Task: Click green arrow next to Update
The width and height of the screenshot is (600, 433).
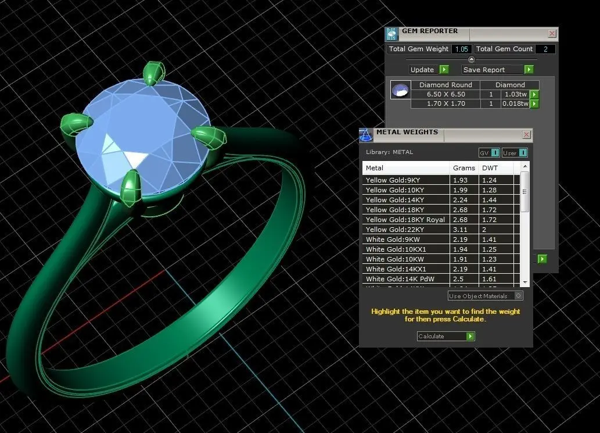Action: (444, 69)
